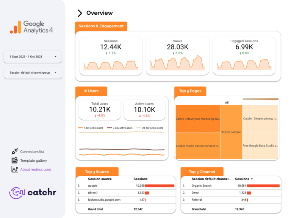
Task: Click the Free Google Data Studio t... treemap tile
Action: 260,145
